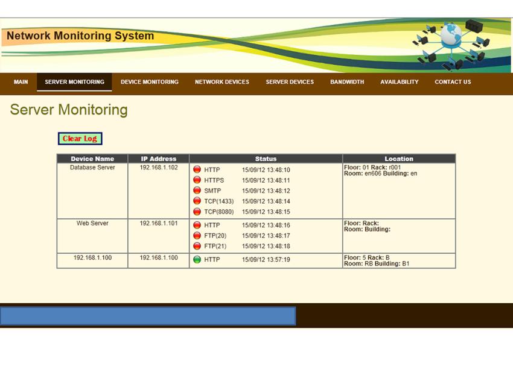The width and height of the screenshot is (513, 384).
Task: Click the red HTTP status light for Database Server
Action: point(197,169)
